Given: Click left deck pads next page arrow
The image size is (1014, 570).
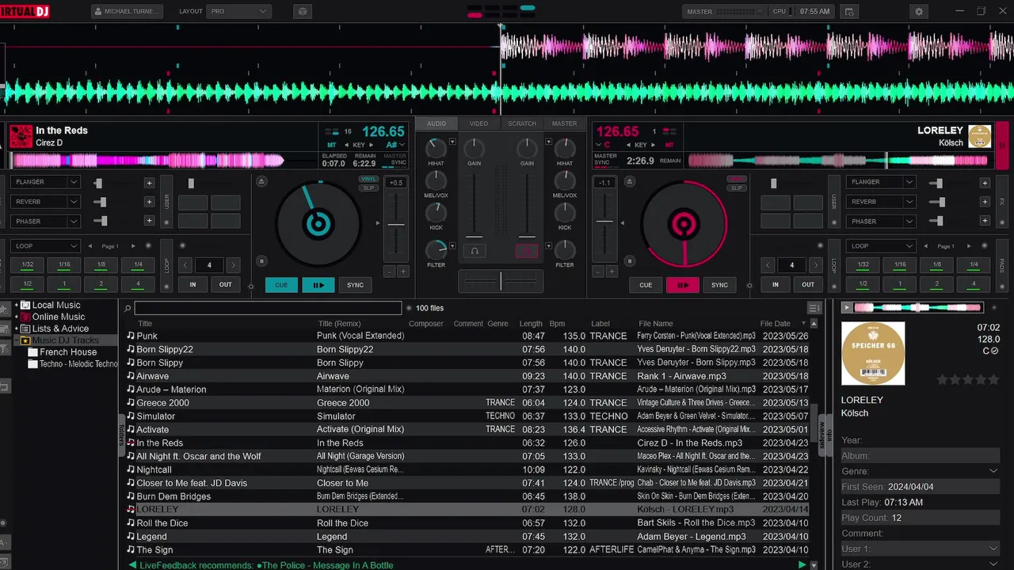Looking at the screenshot, I should 133,246.
